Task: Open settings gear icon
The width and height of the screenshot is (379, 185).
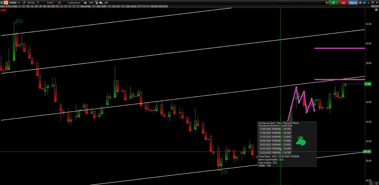Action: tap(360, 3)
